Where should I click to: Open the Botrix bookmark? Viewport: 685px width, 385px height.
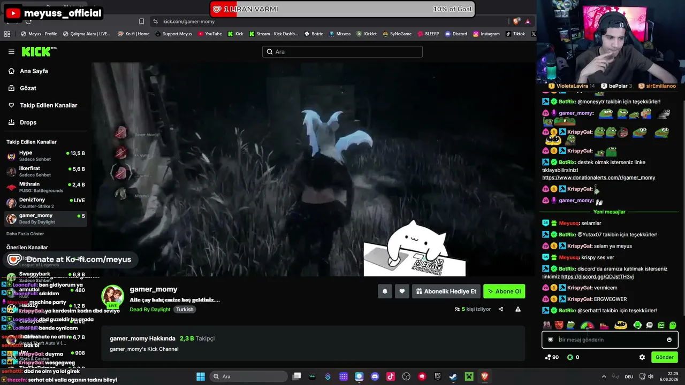coord(314,34)
